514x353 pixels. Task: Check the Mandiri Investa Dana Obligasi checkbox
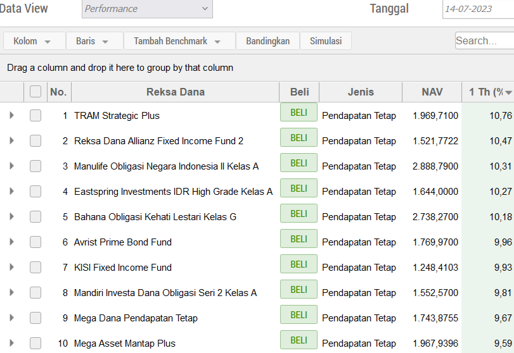[x=35, y=293]
